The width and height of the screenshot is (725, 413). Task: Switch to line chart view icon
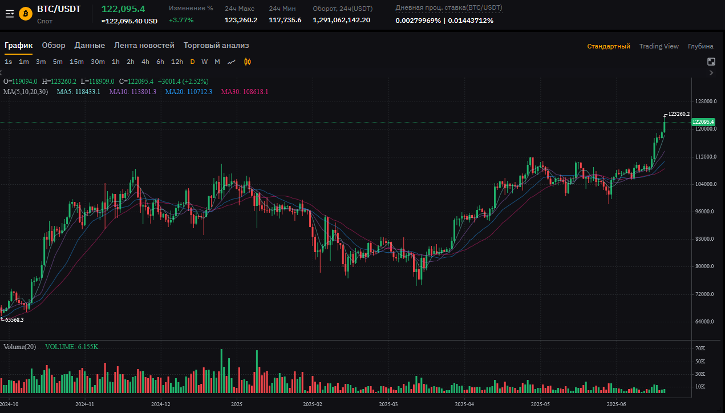pyautogui.click(x=232, y=62)
